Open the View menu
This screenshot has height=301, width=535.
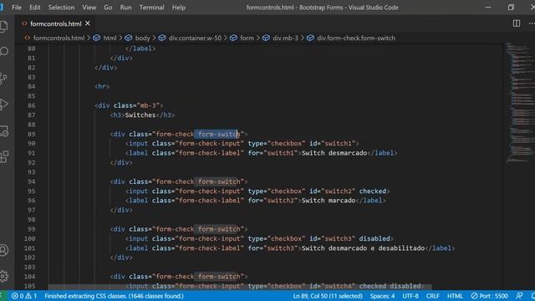pyautogui.click(x=89, y=8)
